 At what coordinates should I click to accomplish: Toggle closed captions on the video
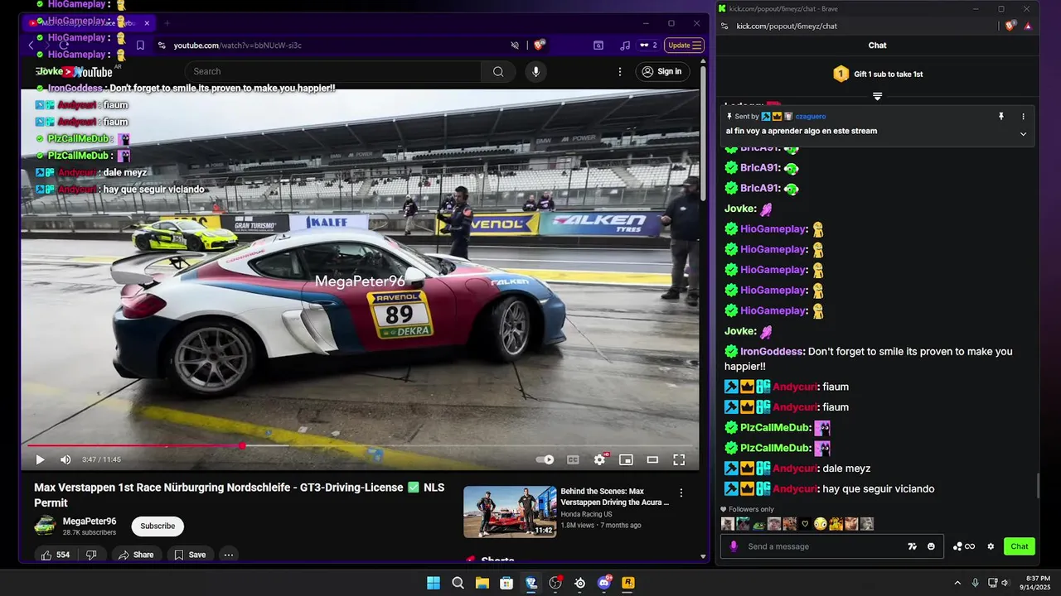pos(573,459)
